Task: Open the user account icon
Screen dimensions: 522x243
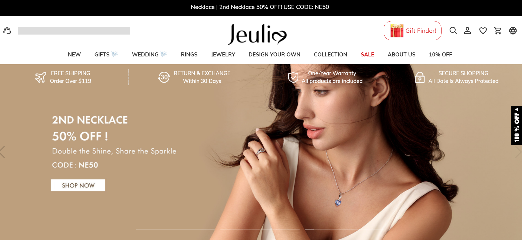Action: (467, 31)
